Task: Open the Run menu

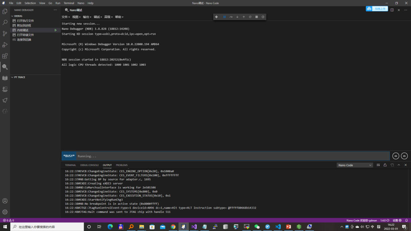Action: click(x=58, y=3)
